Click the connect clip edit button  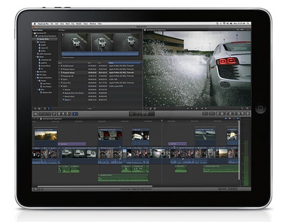(x=59, y=114)
